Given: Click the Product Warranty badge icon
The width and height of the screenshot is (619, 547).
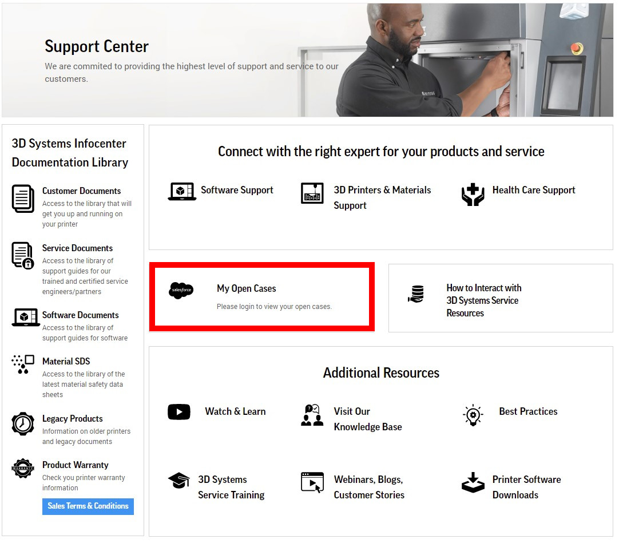Looking at the screenshot, I should [23, 468].
